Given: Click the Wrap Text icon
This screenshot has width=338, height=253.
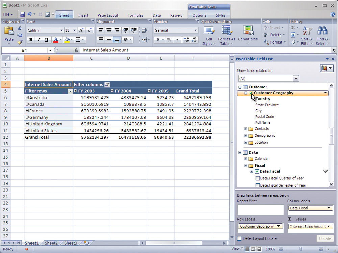Looking at the screenshot, I should (144, 30).
